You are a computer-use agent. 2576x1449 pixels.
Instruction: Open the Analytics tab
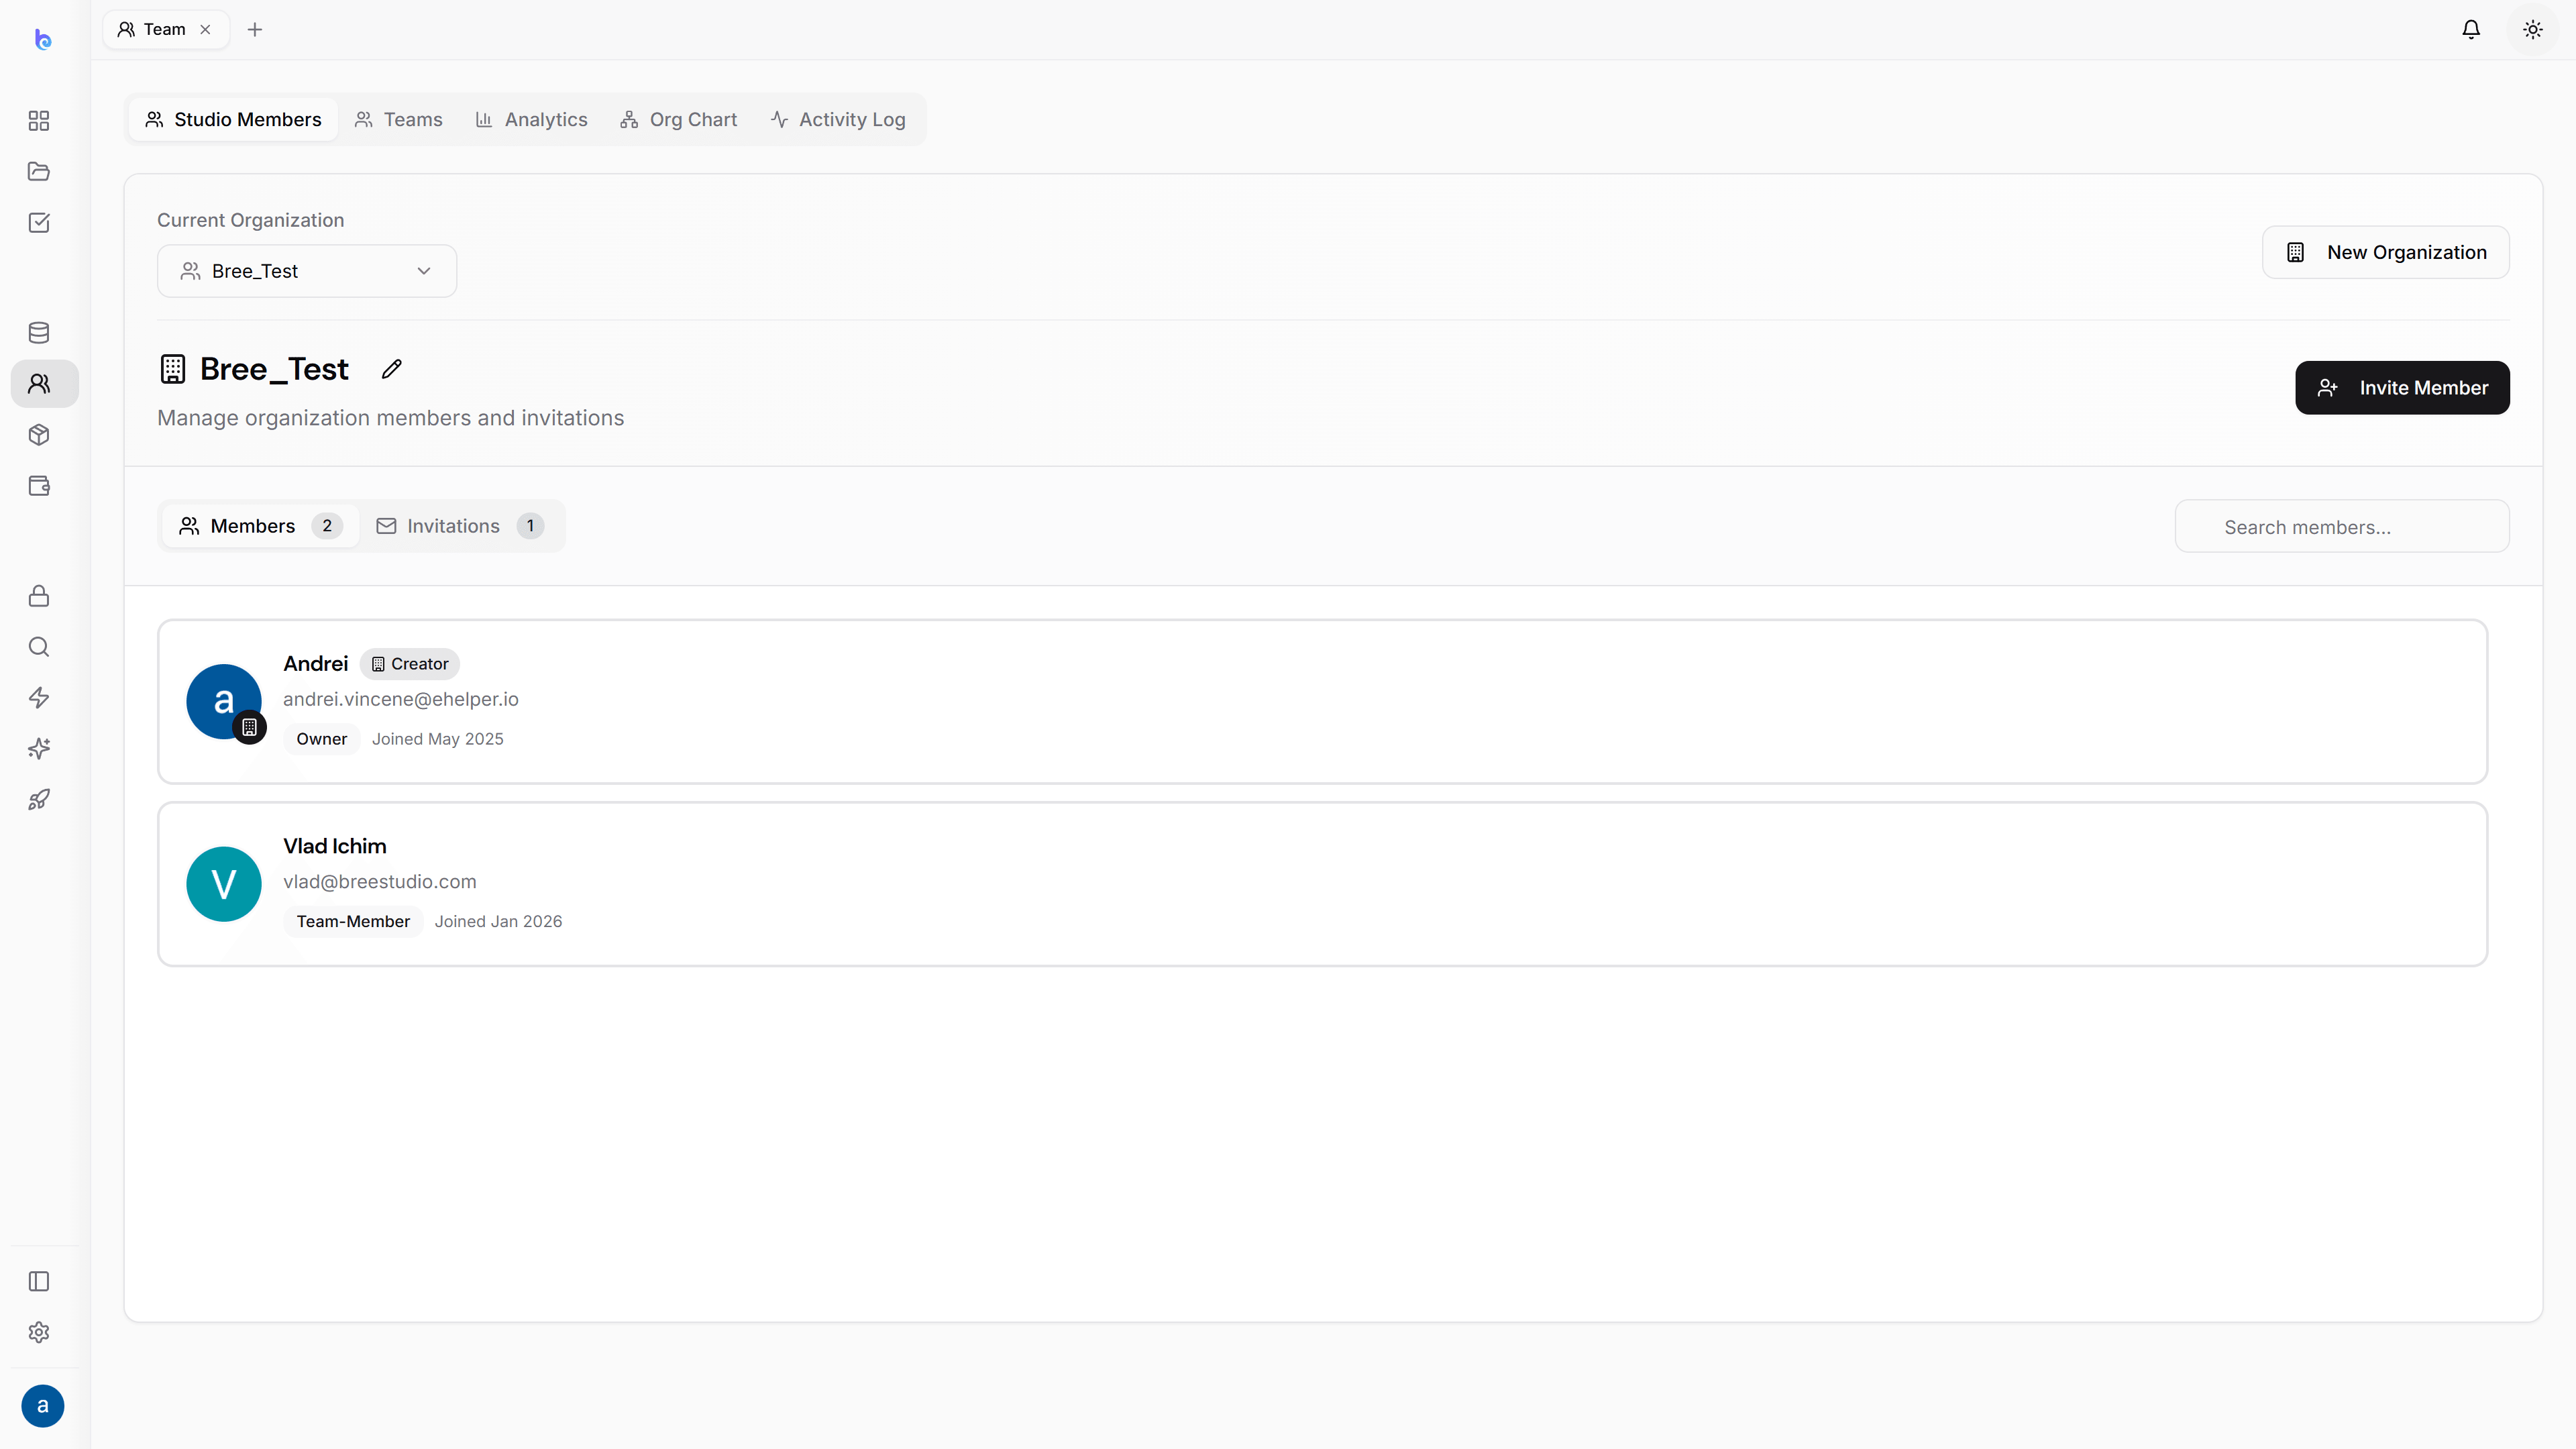532,120
